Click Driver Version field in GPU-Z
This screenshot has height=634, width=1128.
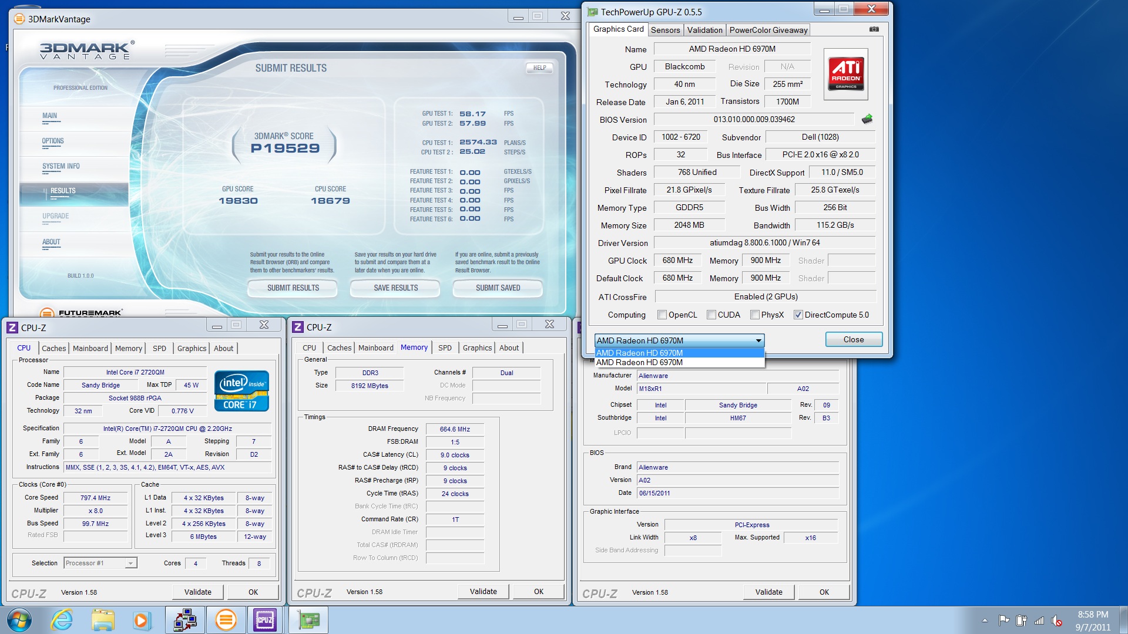click(x=765, y=242)
